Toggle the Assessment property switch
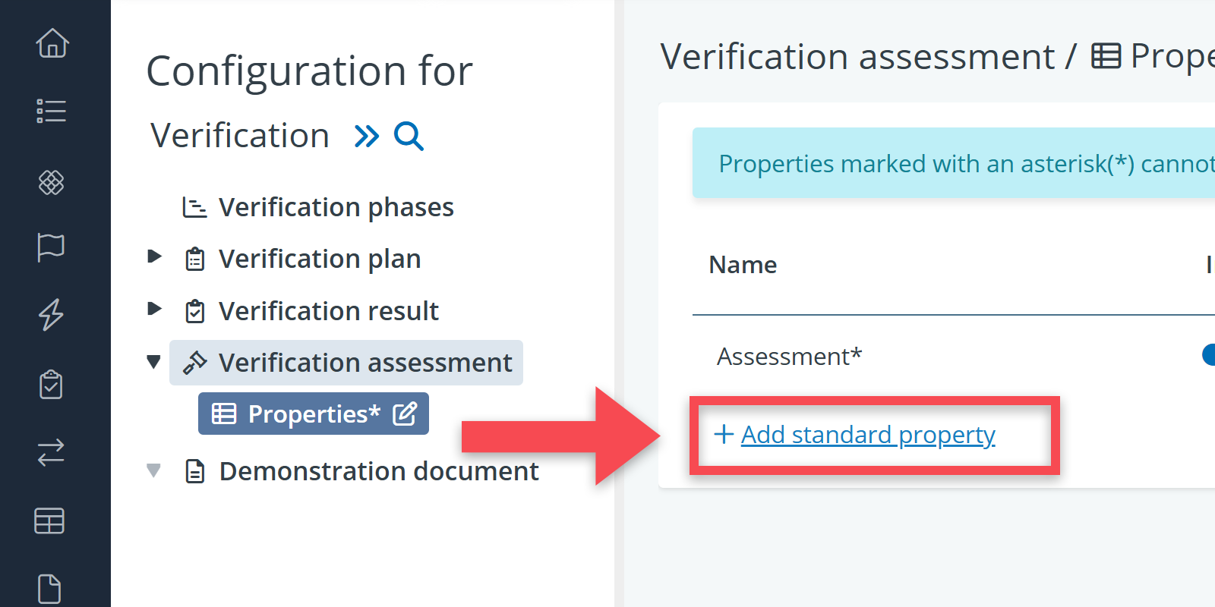The width and height of the screenshot is (1215, 607). point(1209,355)
